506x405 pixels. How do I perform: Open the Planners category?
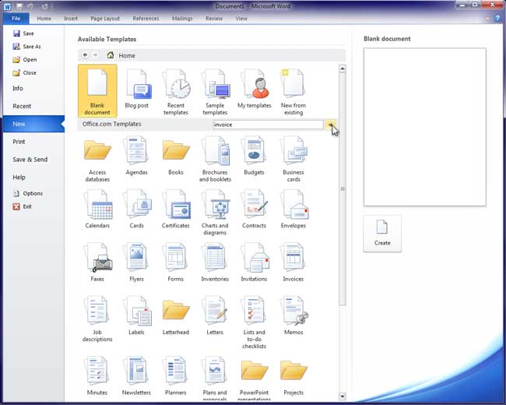pos(176,376)
